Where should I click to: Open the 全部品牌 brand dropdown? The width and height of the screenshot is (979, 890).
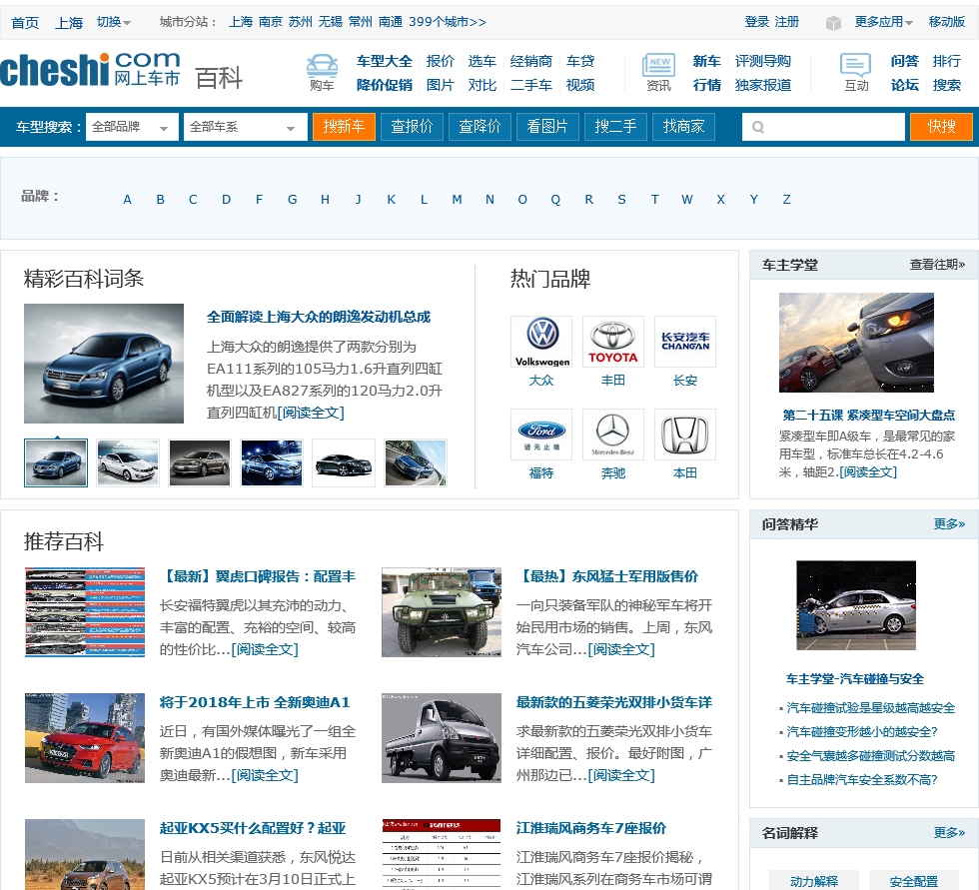(132, 127)
